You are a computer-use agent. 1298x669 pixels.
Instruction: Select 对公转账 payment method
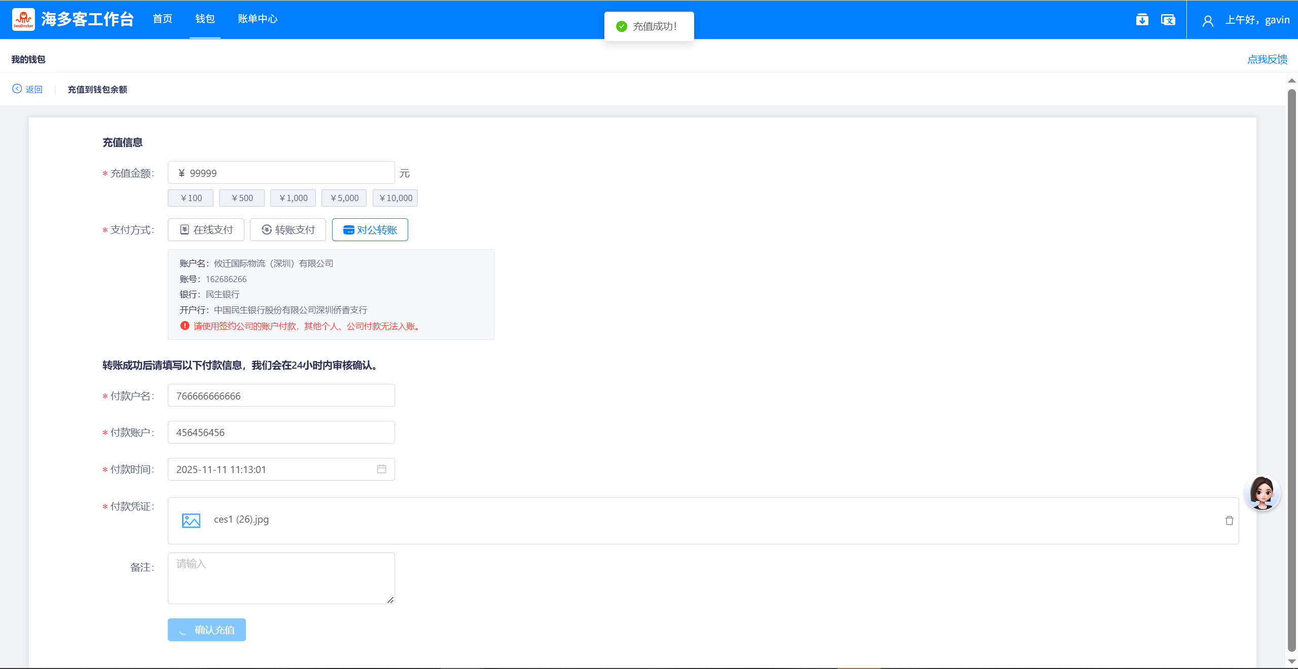(x=370, y=230)
